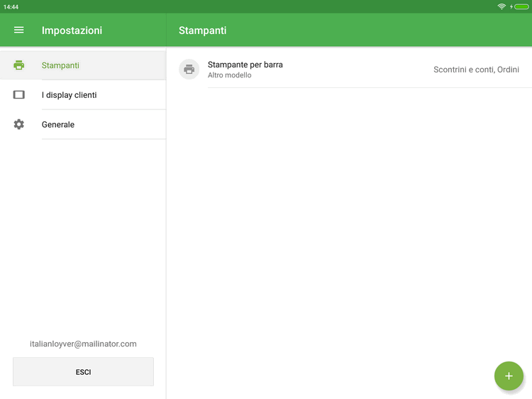Click the battery indicator icon
This screenshot has width=532, height=399.
tap(521, 6)
